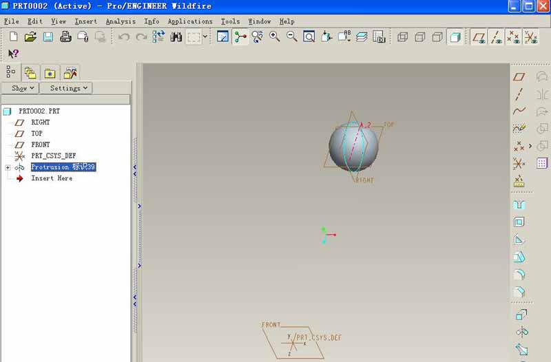Open the Analysis menu
Image resolution: width=551 pixels, height=362 pixels.
click(121, 21)
